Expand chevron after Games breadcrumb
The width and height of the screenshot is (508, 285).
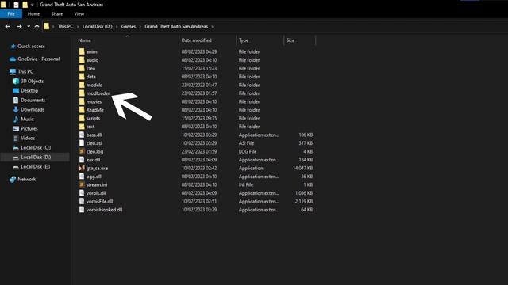point(140,26)
